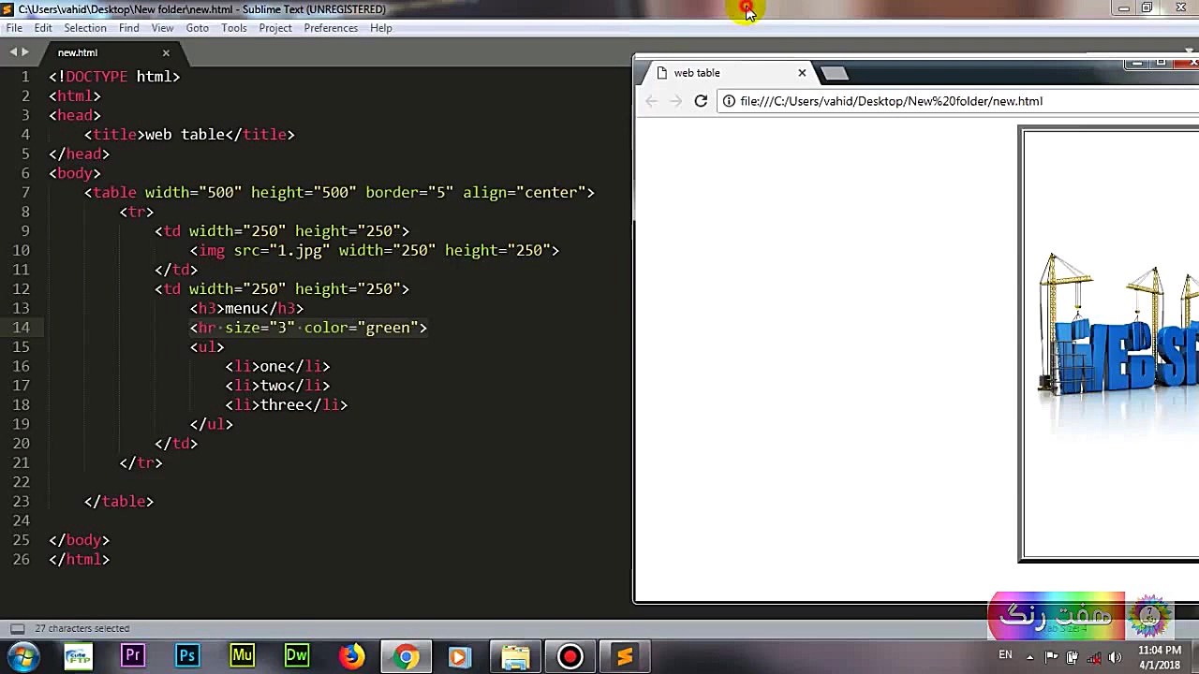Screen dimensions: 1199x674
Task: Open the Tools menu
Action: 234,28
